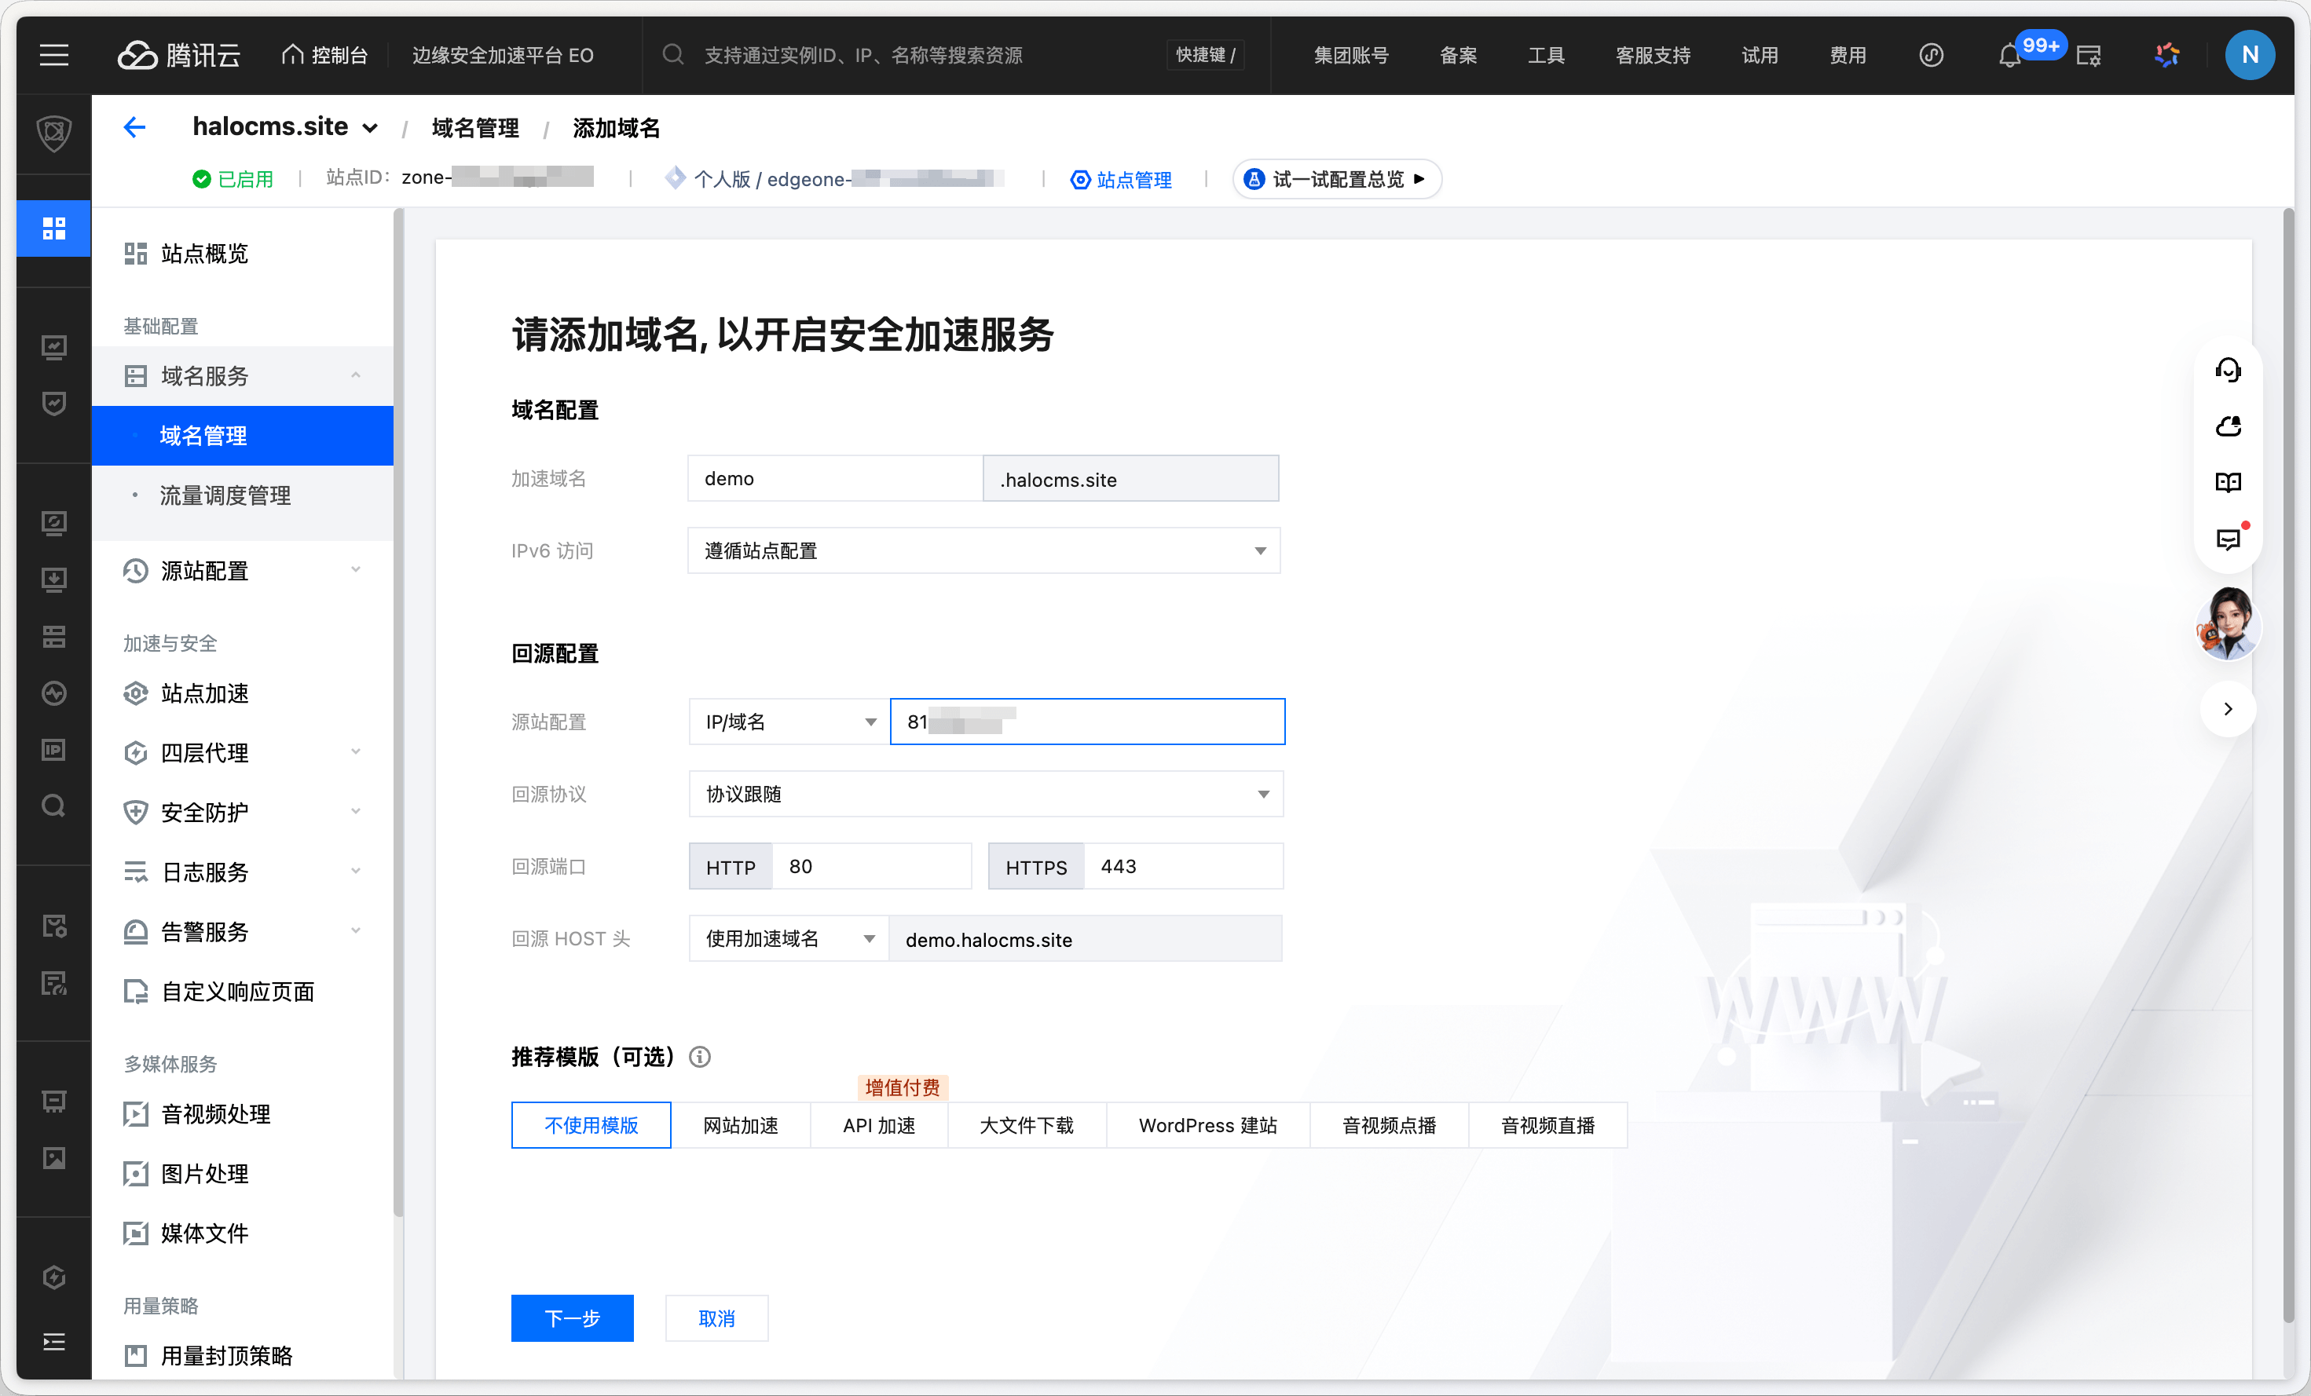Click the 加速域名 demo input field
This screenshot has width=2311, height=1396.
[x=833, y=479]
